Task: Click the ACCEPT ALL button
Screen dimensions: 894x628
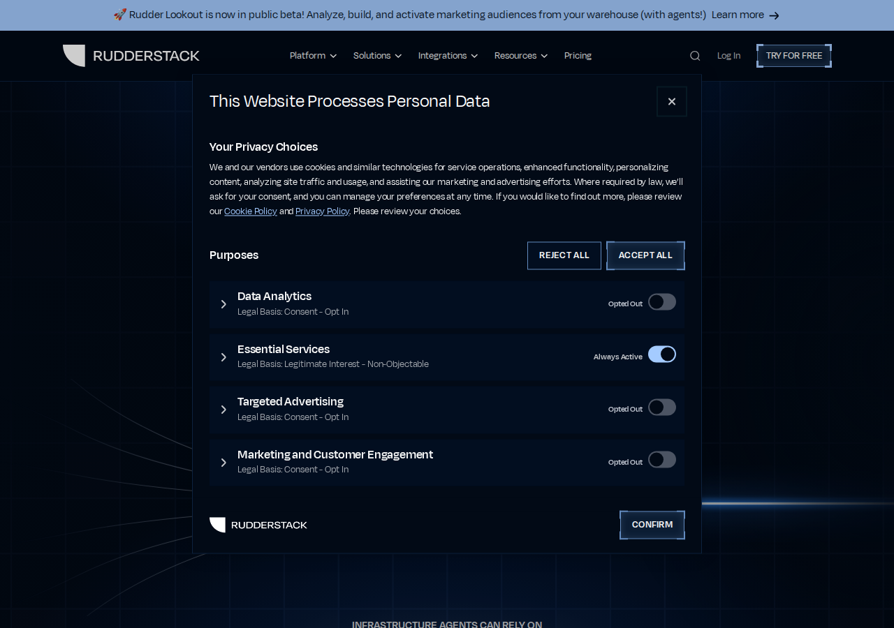Action: pyautogui.click(x=645, y=255)
